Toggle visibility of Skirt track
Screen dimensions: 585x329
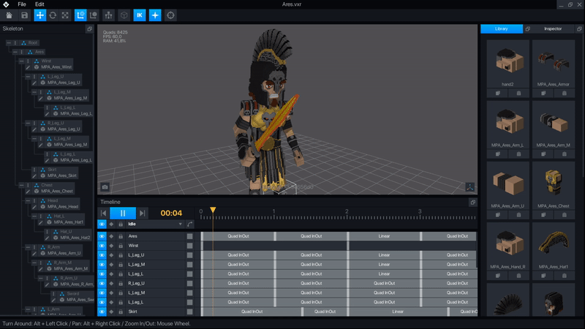(102, 311)
